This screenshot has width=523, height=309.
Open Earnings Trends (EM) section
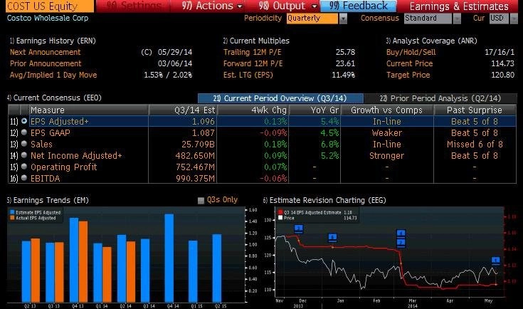(x=48, y=200)
